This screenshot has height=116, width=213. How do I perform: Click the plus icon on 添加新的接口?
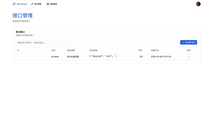coord(183,42)
